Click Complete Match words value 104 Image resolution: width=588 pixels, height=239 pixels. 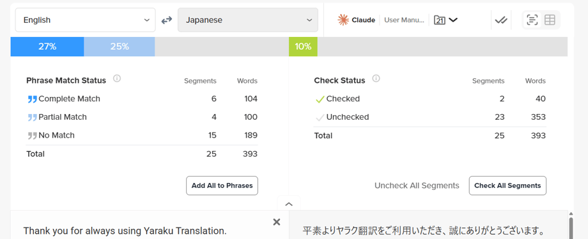click(x=251, y=99)
